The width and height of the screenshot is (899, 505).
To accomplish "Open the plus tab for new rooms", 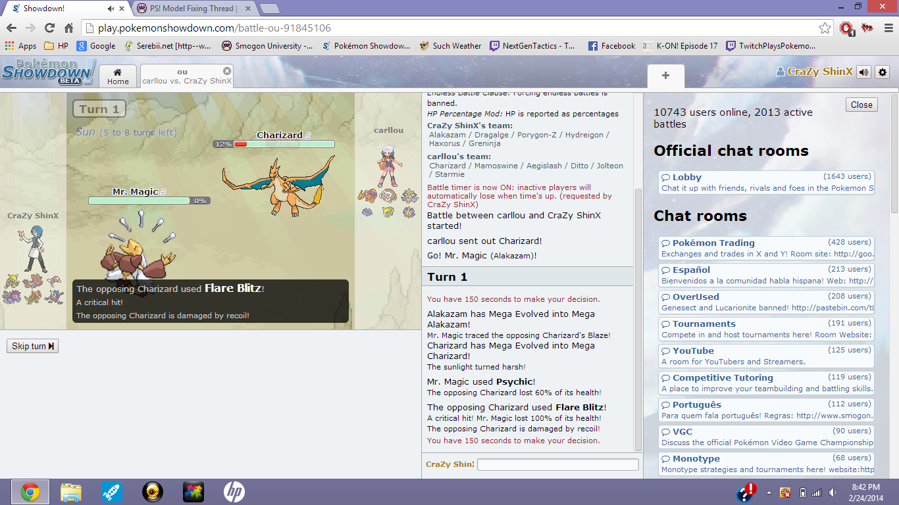I will point(665,76).
